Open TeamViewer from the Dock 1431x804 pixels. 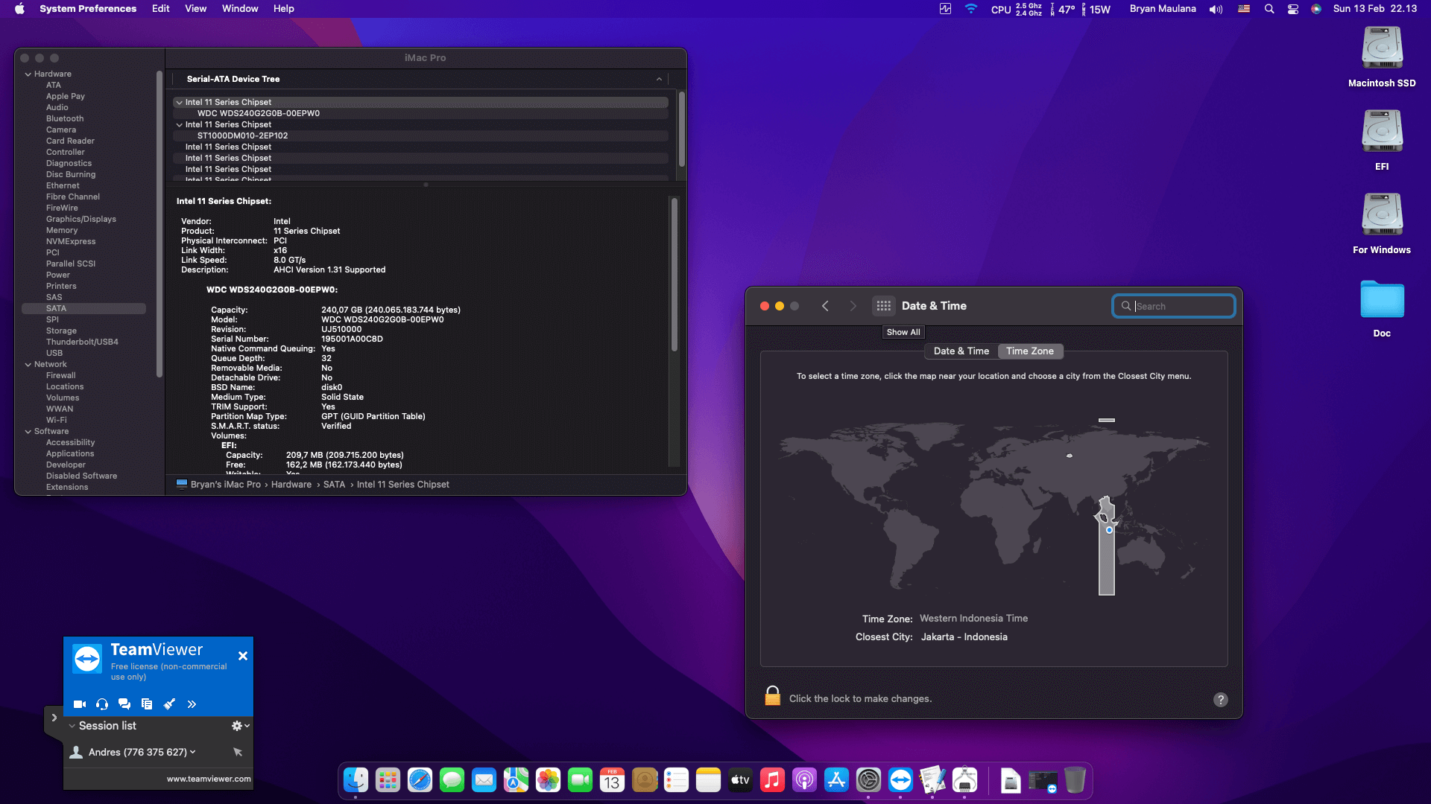click(x=900, y=780)
